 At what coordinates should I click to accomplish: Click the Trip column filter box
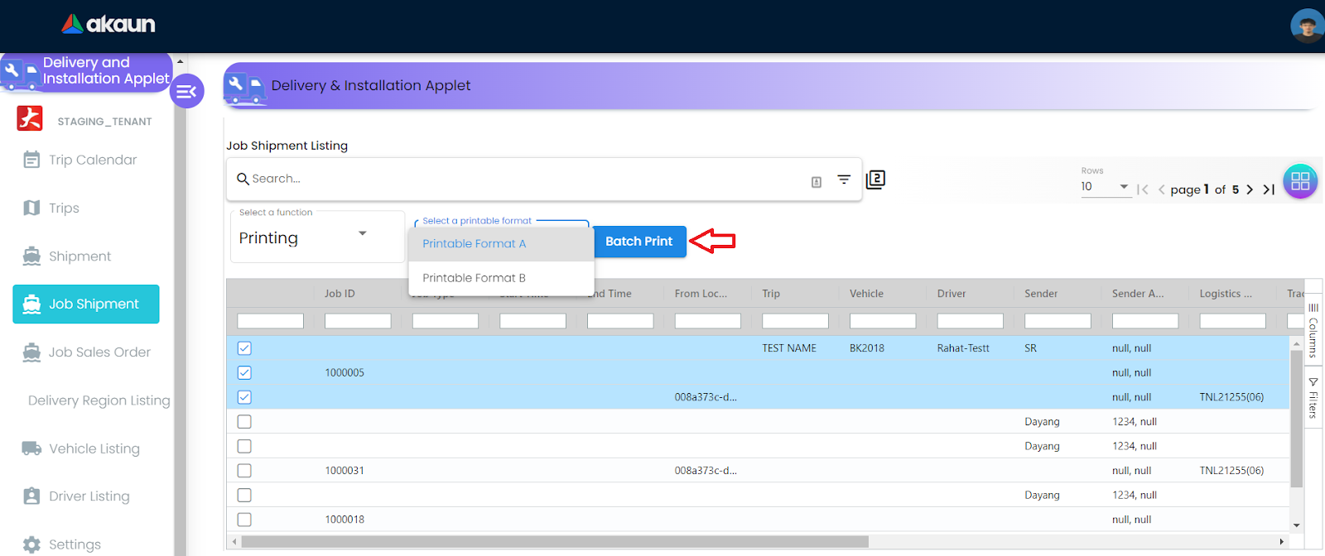pyautogui.click(x=795, y=321)
